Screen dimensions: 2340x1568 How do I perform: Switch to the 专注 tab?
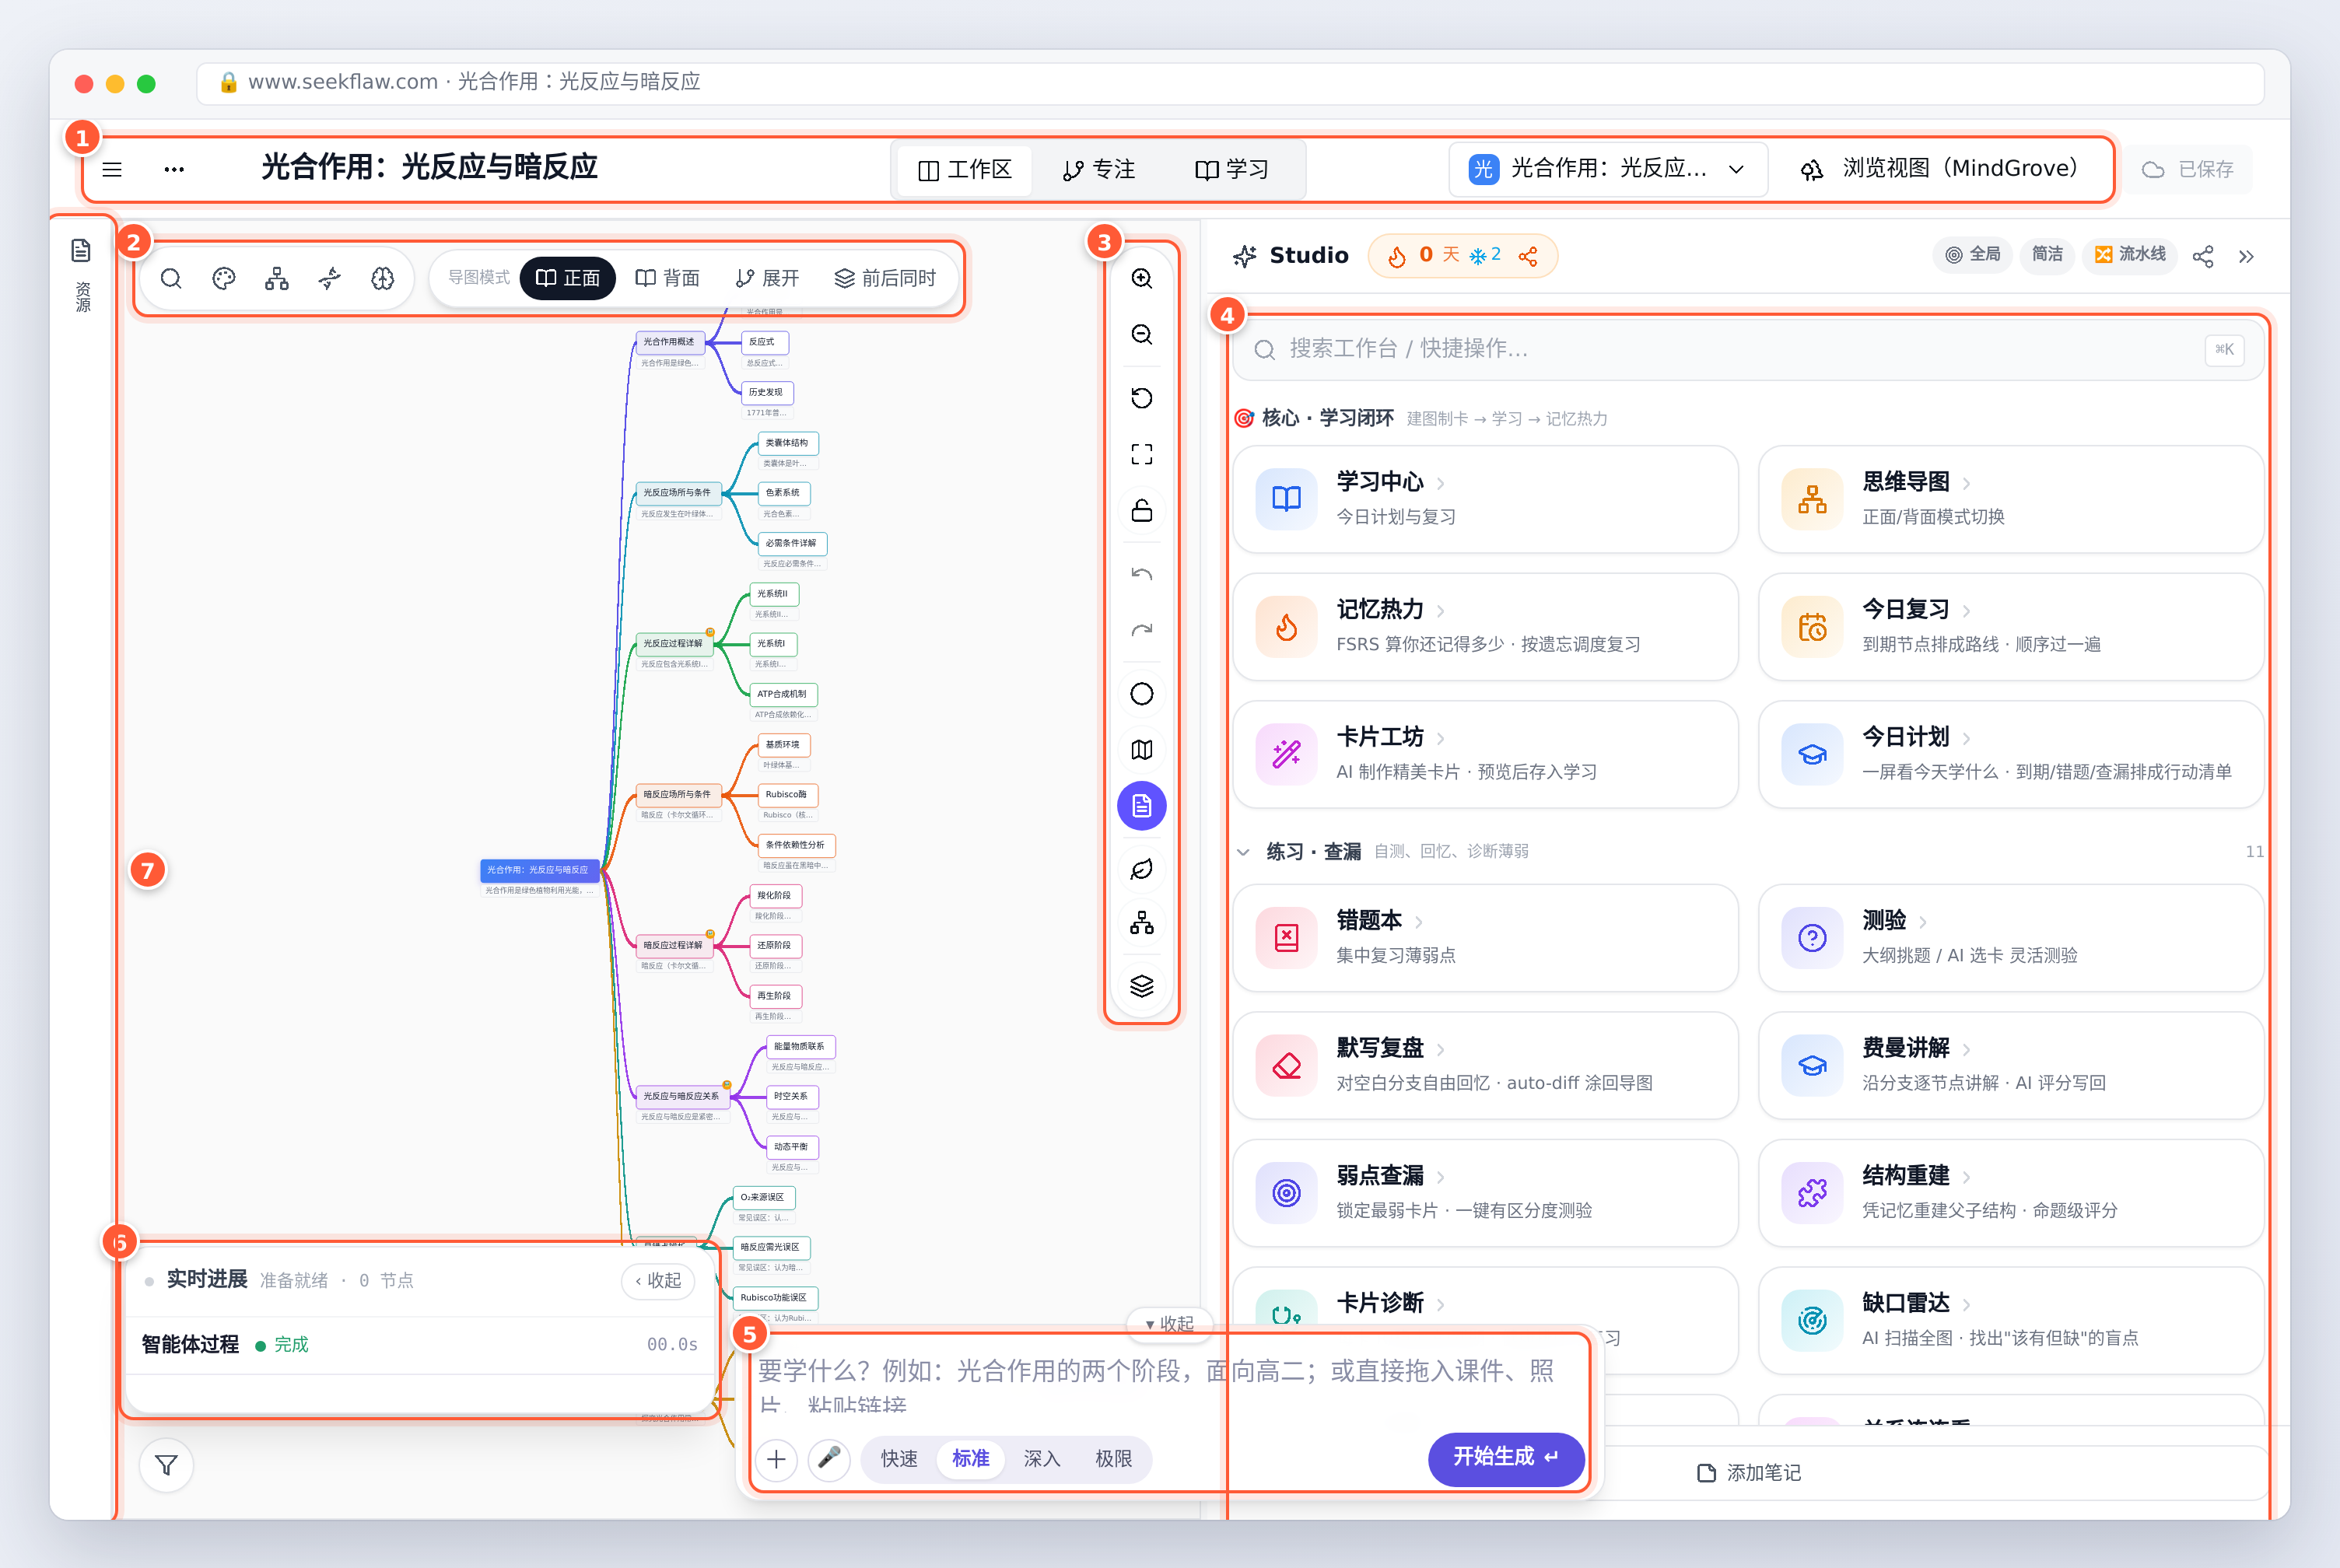pos(1098,170)
